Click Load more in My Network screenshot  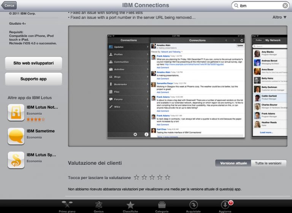[266, 133]
